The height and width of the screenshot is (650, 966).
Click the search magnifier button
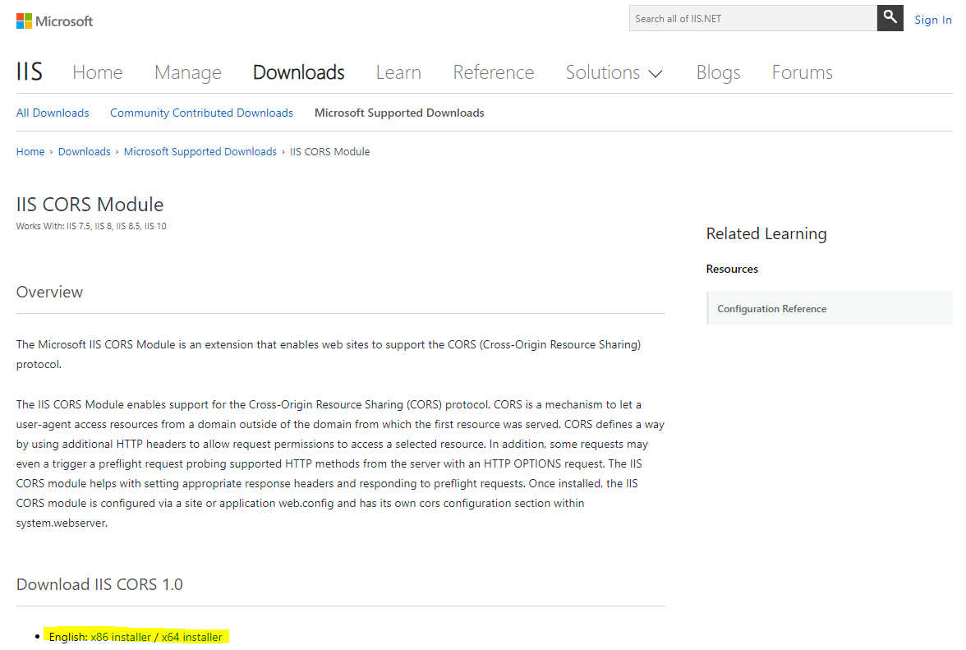click(x=890, y=18)
